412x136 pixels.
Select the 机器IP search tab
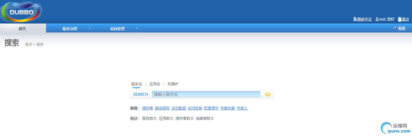click(x=173, y=84)
